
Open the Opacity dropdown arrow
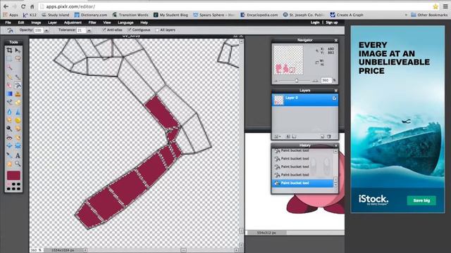(x=47, y=30)
